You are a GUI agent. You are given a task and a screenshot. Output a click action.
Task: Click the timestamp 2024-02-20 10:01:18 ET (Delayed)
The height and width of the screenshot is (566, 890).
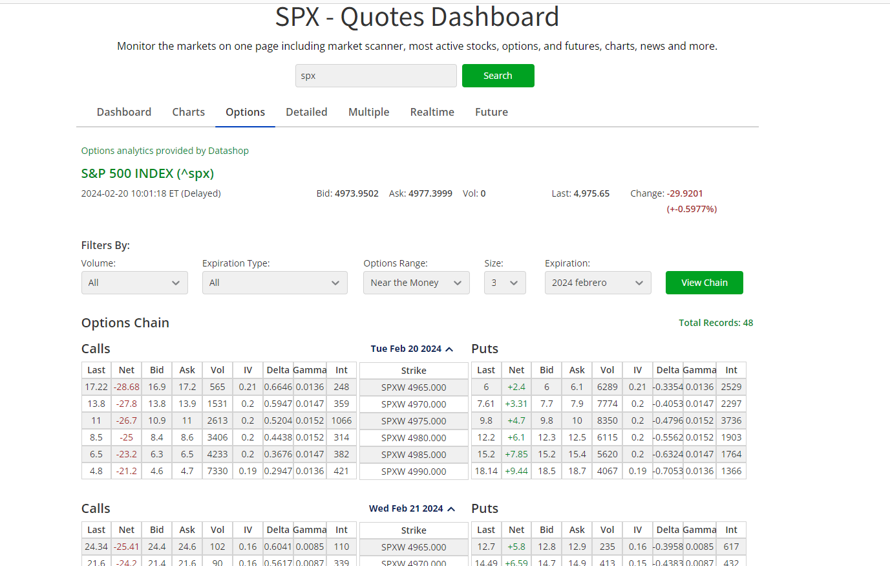pyautogui.click(x=151, y=193)
